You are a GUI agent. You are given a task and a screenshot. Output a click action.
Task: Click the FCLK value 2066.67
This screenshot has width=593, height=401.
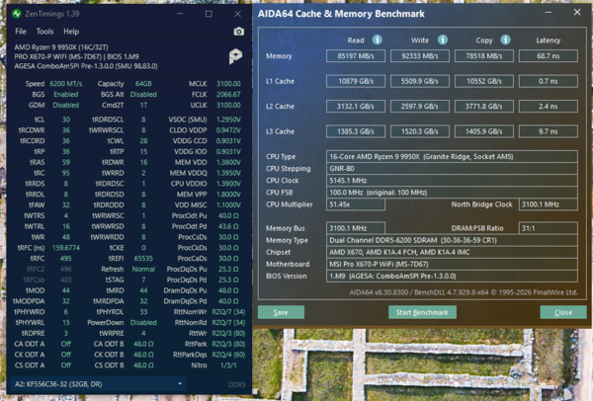click(228, 94)
